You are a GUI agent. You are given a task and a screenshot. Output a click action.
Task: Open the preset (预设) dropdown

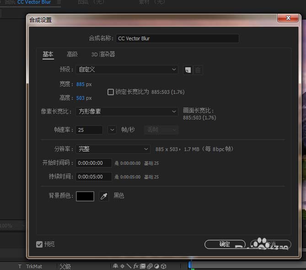(127, 70)
